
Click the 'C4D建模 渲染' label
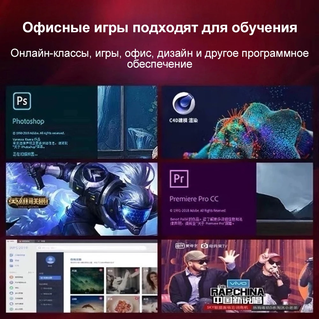pos(183,121)
